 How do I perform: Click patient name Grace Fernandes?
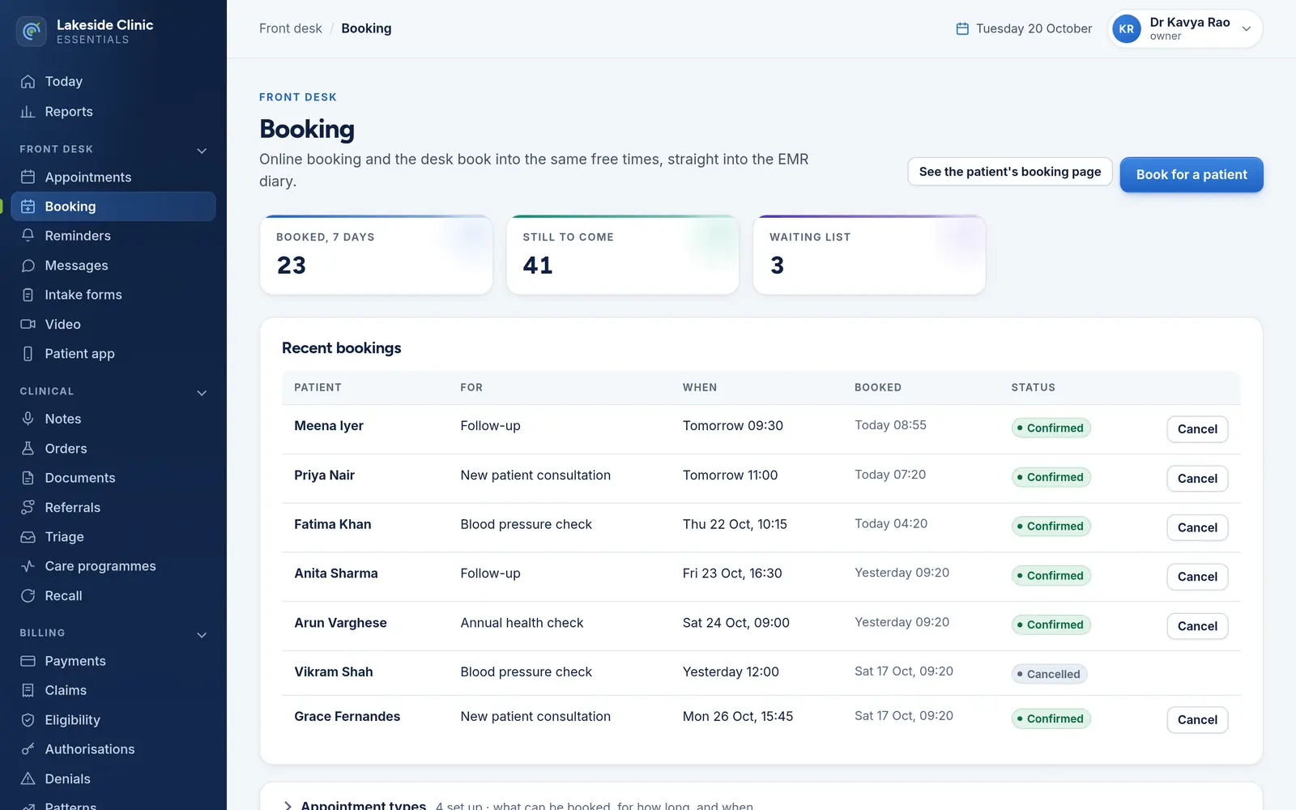[347, 716]
